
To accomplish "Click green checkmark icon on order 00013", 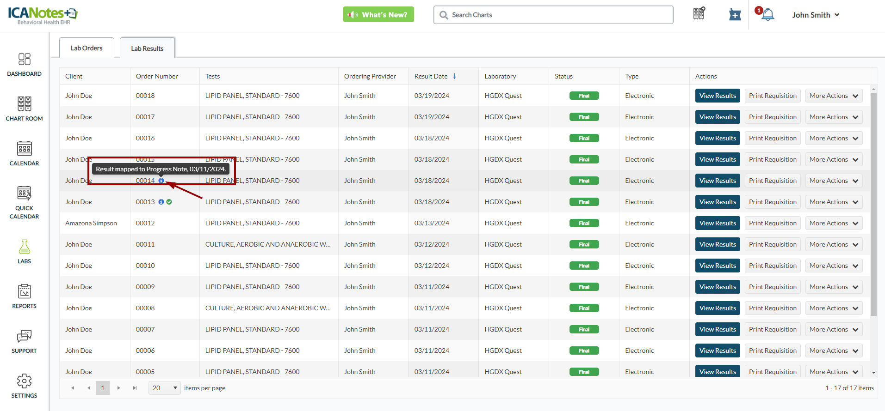I will click(x=169, y=202).
